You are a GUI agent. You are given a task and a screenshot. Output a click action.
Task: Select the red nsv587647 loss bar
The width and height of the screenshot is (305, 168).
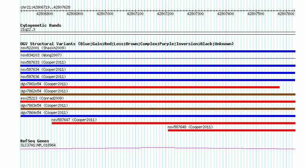[173, 123]
